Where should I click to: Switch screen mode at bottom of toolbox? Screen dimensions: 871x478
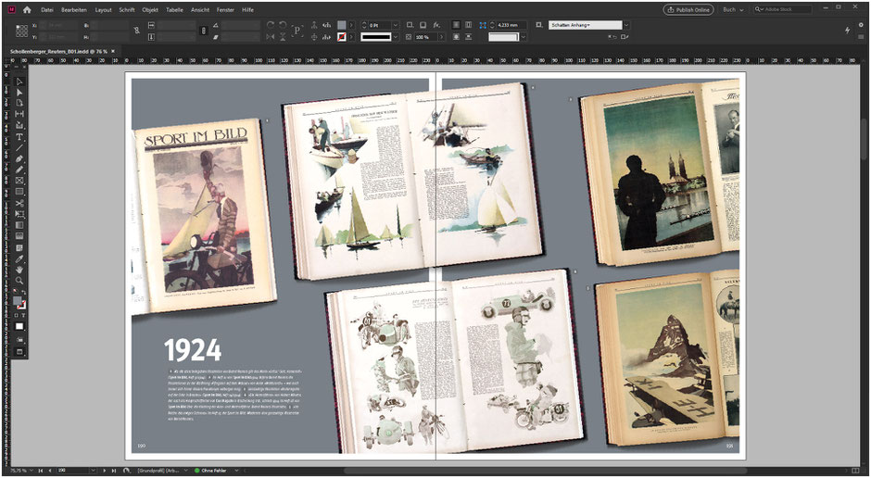click(19, 352)
